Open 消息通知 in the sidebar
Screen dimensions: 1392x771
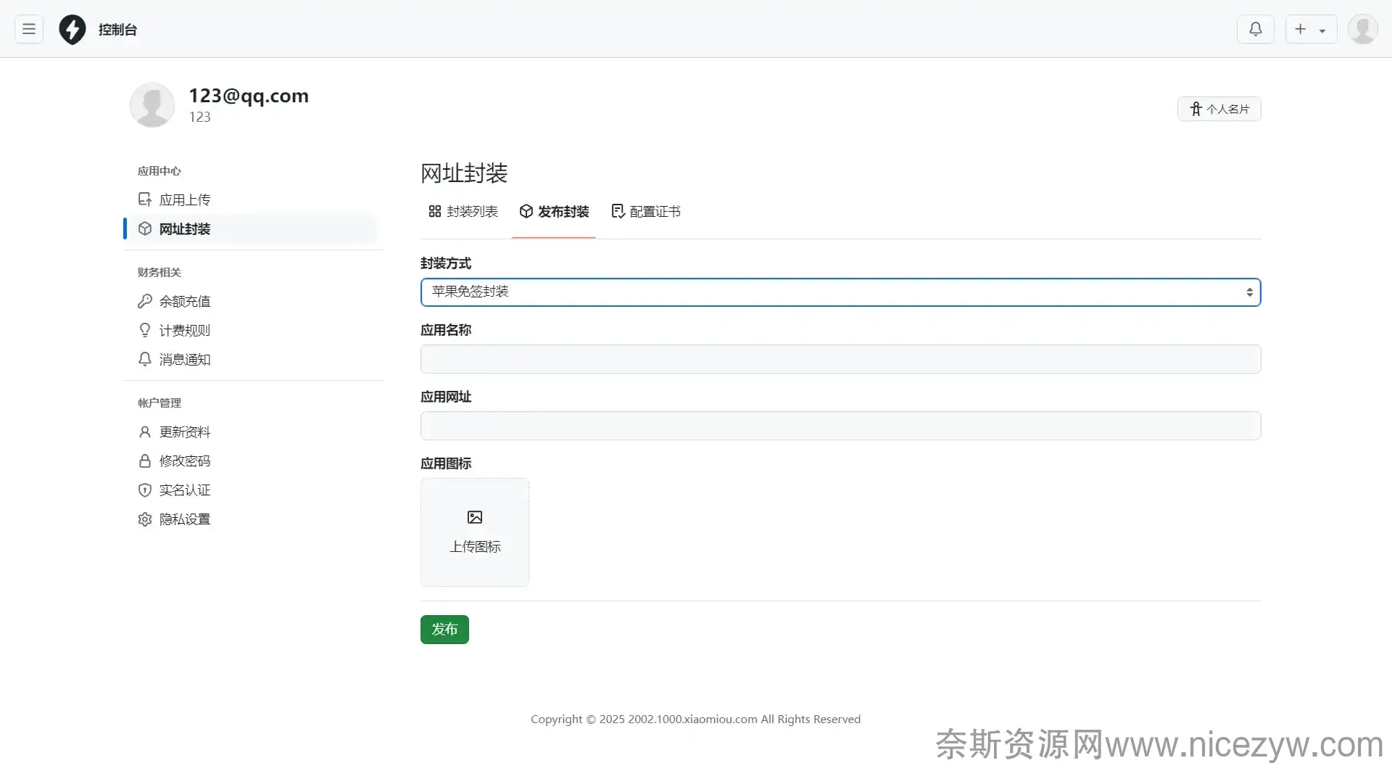[184, 360]
